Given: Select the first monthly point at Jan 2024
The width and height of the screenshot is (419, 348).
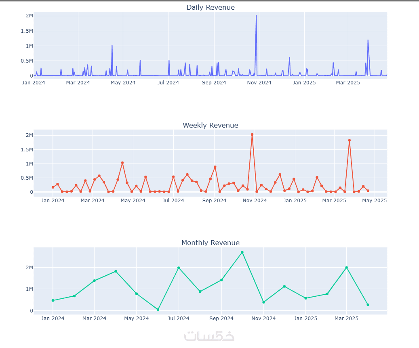Looking at the screenshot, I should coord(53,300).
